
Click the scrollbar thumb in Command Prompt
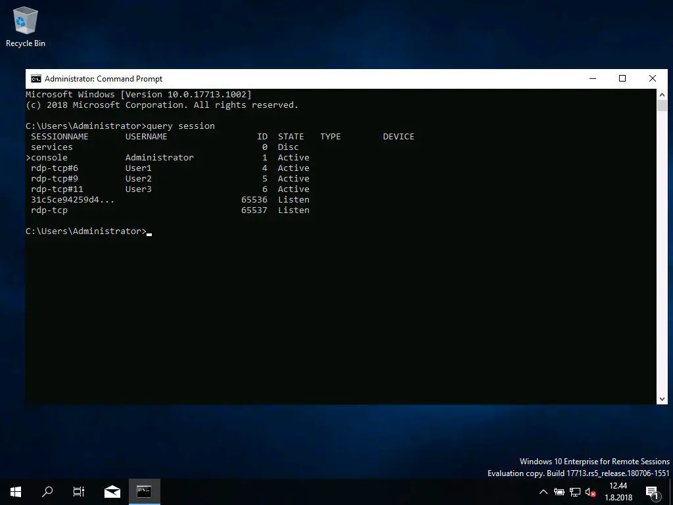662,106
